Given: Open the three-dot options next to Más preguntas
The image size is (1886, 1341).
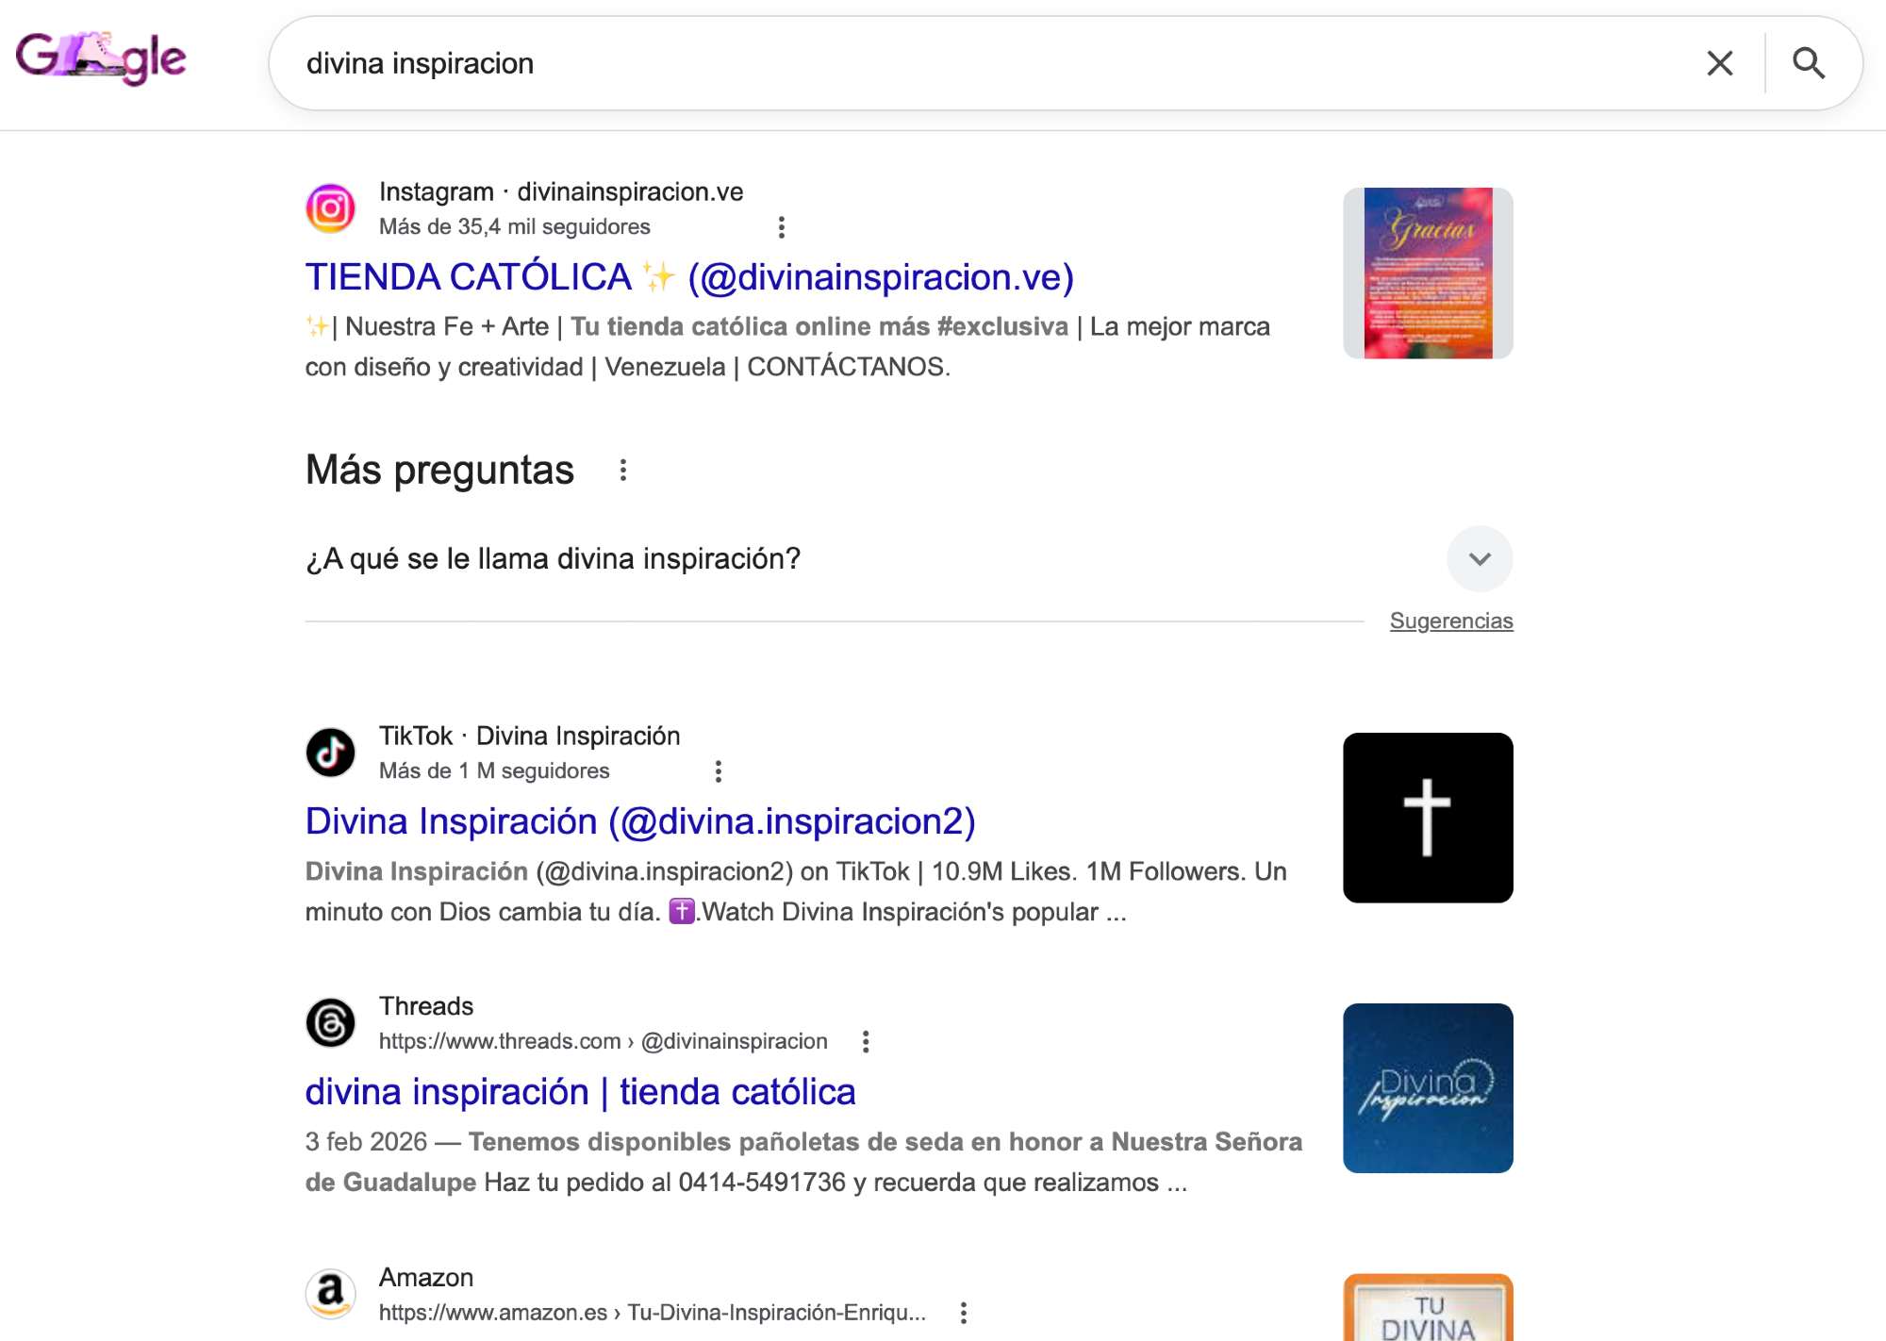Looking at the screenshot, I should tap(622, 471).
